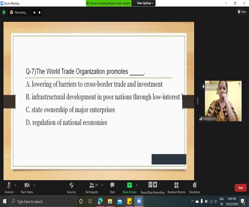The height and width of the screenshot is (207, 249).
Task: Click the green encryption shield icon
Action: point(4,12)
